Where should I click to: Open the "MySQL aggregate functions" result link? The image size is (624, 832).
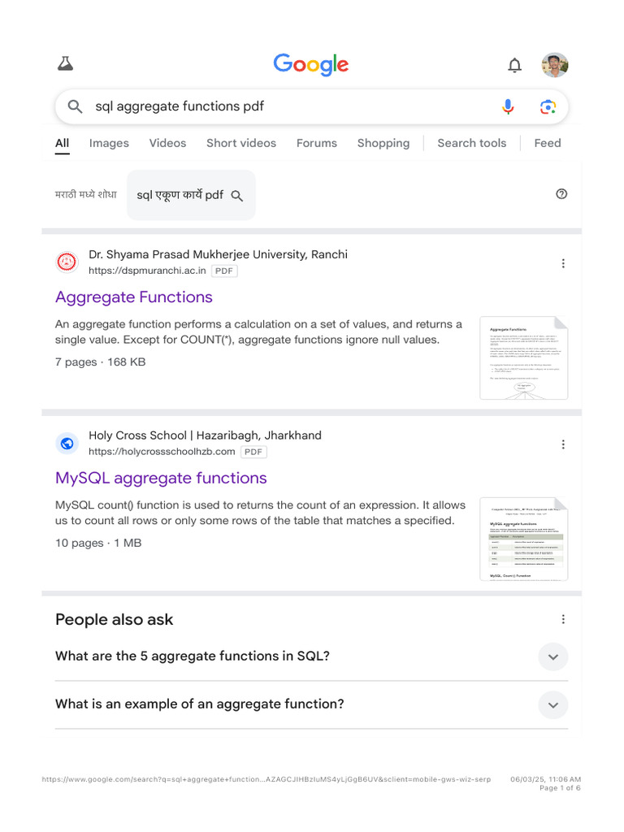(x=161, y=478)
